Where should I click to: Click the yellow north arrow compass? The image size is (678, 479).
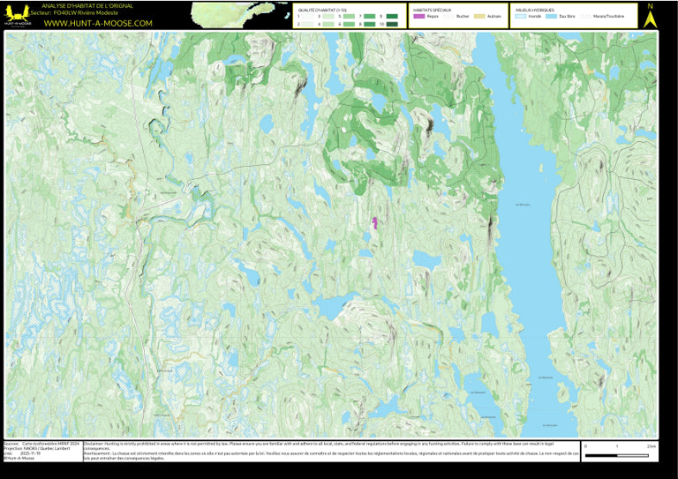click(651, 18)
